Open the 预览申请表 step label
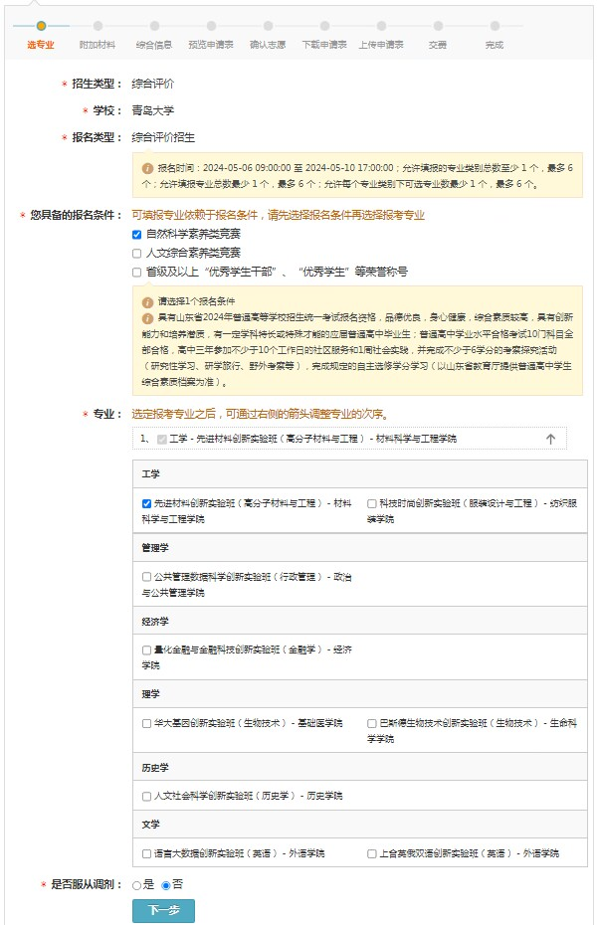This screenshot has height=925, width=598. 211,45
